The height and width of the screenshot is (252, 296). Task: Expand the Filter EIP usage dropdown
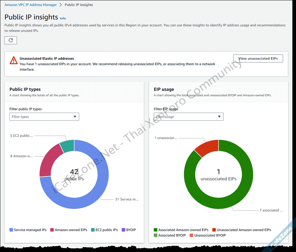click(188, 117)
